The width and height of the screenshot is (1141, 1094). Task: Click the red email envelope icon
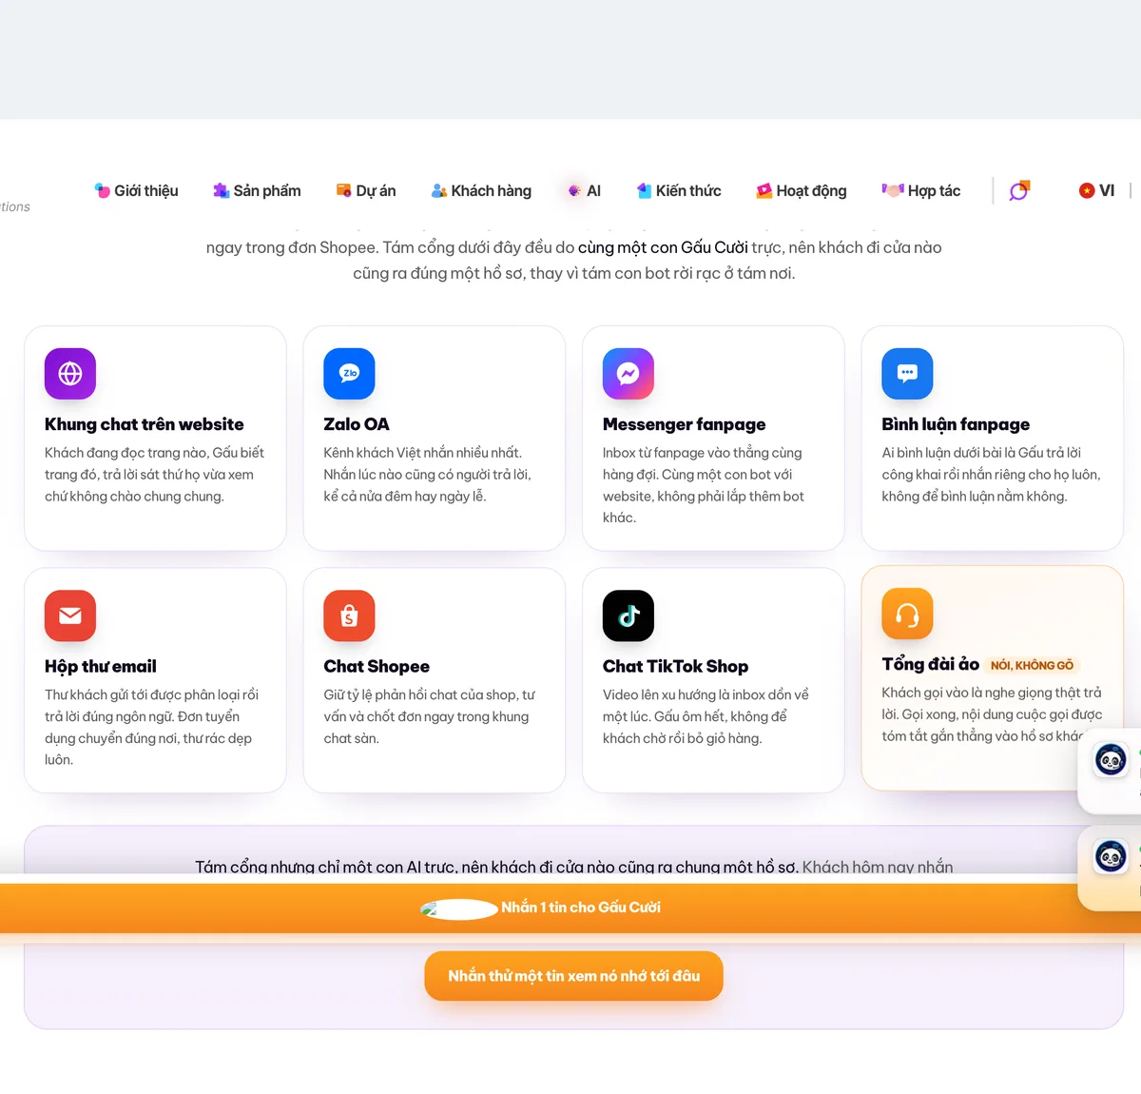tap(70, 615)
